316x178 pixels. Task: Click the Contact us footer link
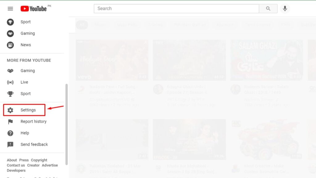click(x=16, y=165)
